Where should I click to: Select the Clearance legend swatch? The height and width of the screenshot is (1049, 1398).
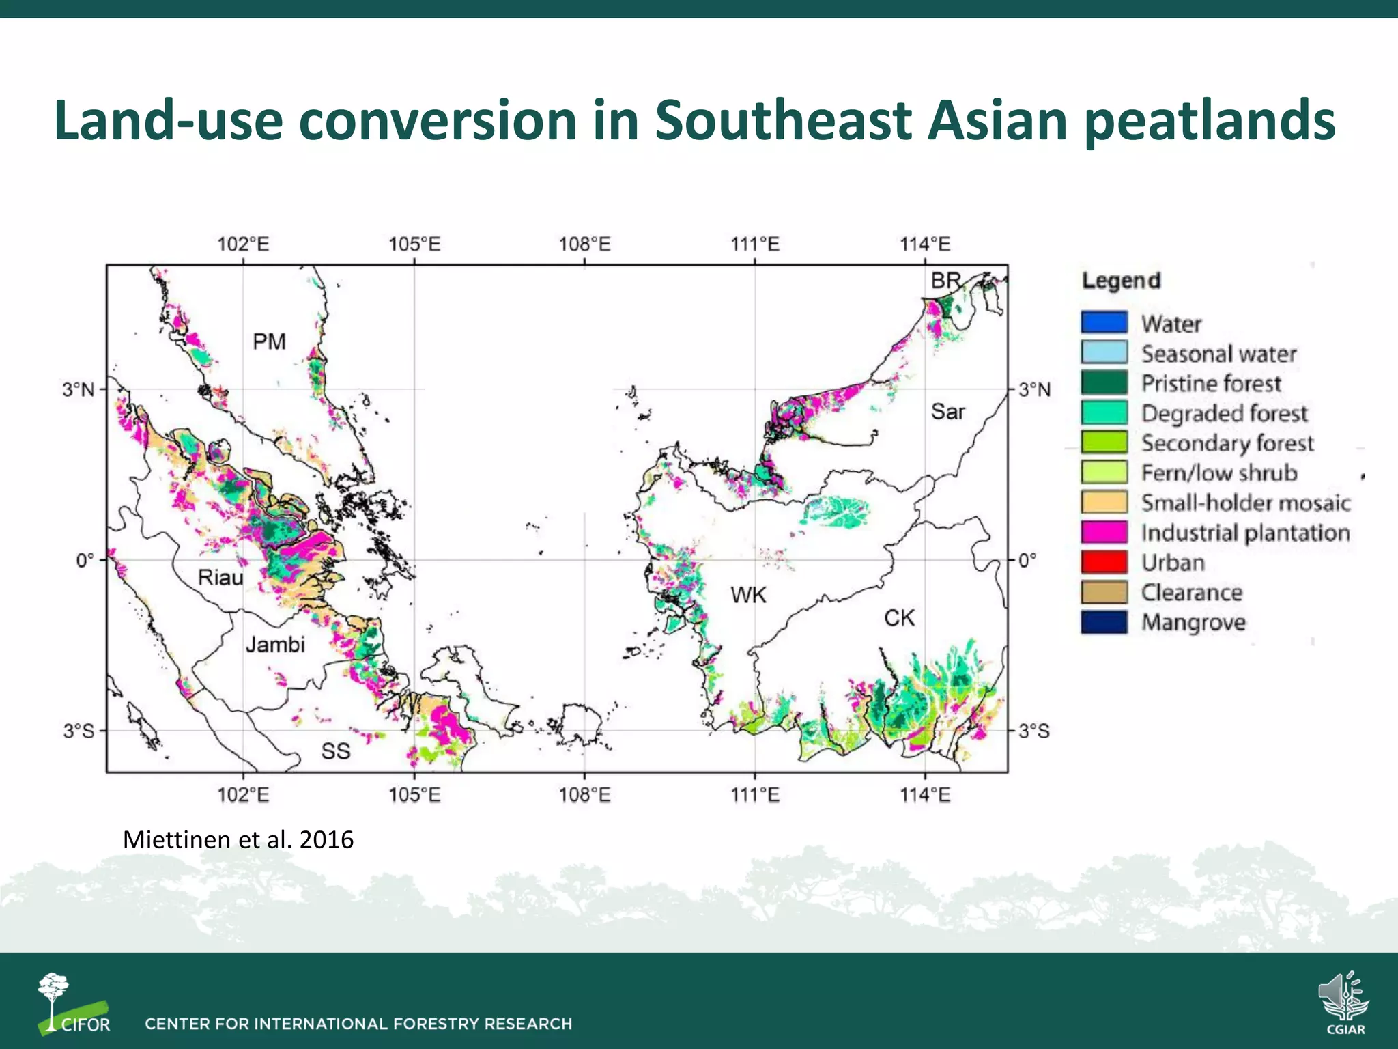[1104, 592]
